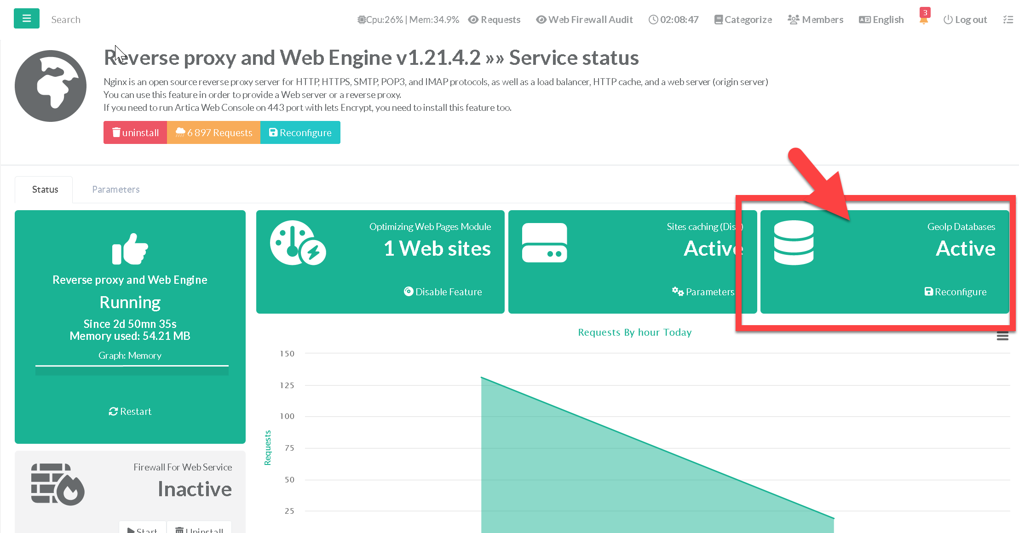Click the GeoIP database stack icon
Viewport: 1019px width, 533px height.
[794, 243]
